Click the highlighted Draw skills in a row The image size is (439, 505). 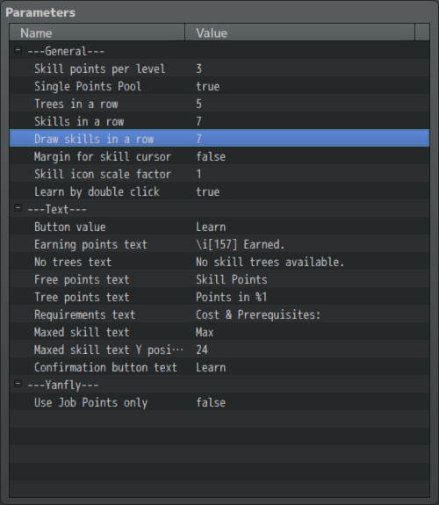[x=219, y=139]
